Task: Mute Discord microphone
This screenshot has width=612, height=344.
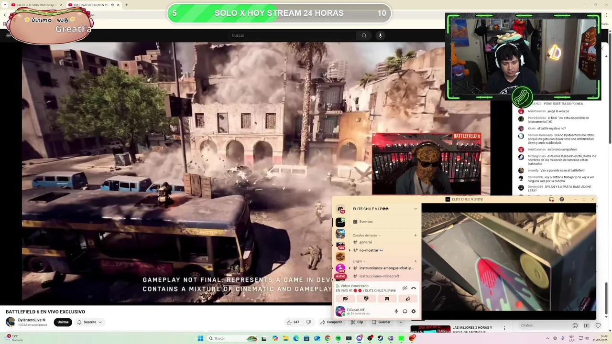Action: (x=396, y=312)
